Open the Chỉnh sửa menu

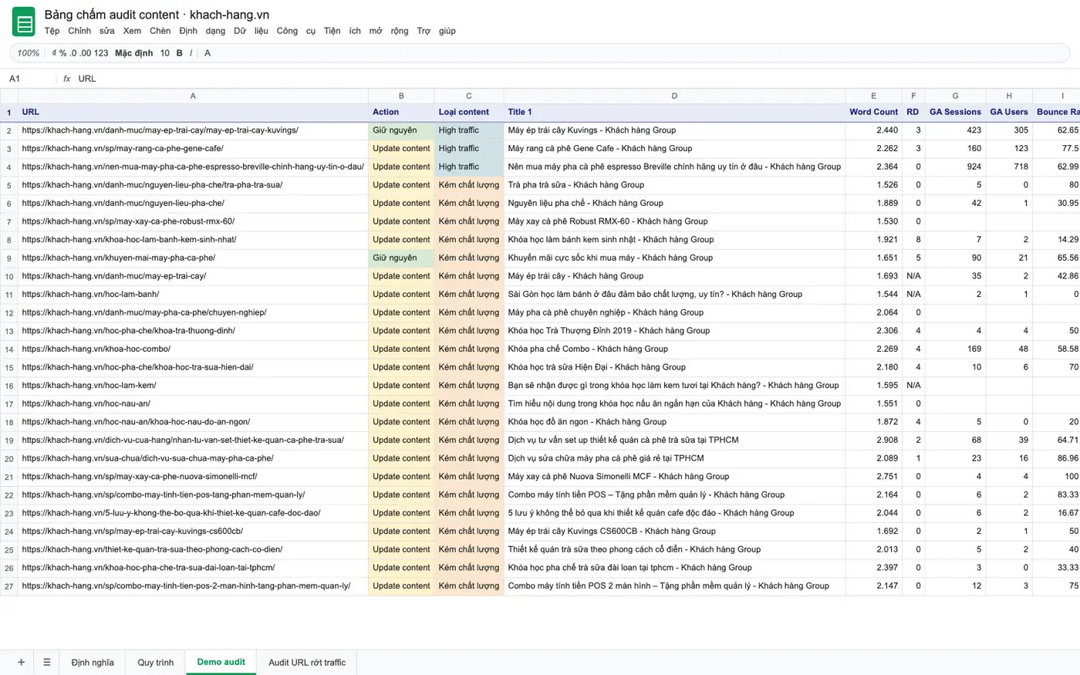click(91, 31)
